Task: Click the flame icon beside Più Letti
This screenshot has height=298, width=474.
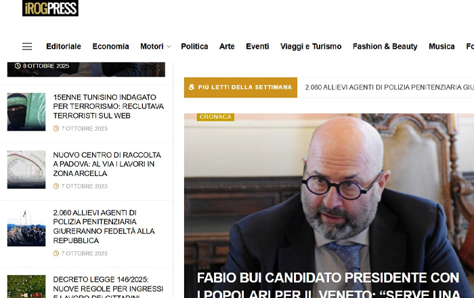Action: (x=192, y=87)
